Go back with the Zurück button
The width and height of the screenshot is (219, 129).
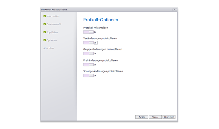[141, 117]
